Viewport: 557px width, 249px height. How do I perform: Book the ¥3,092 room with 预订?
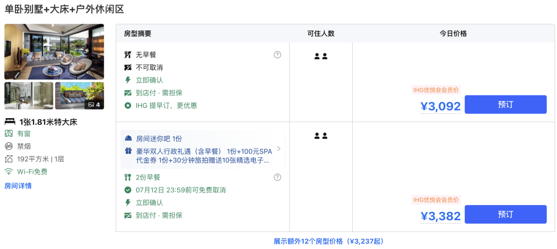[505, 105]
